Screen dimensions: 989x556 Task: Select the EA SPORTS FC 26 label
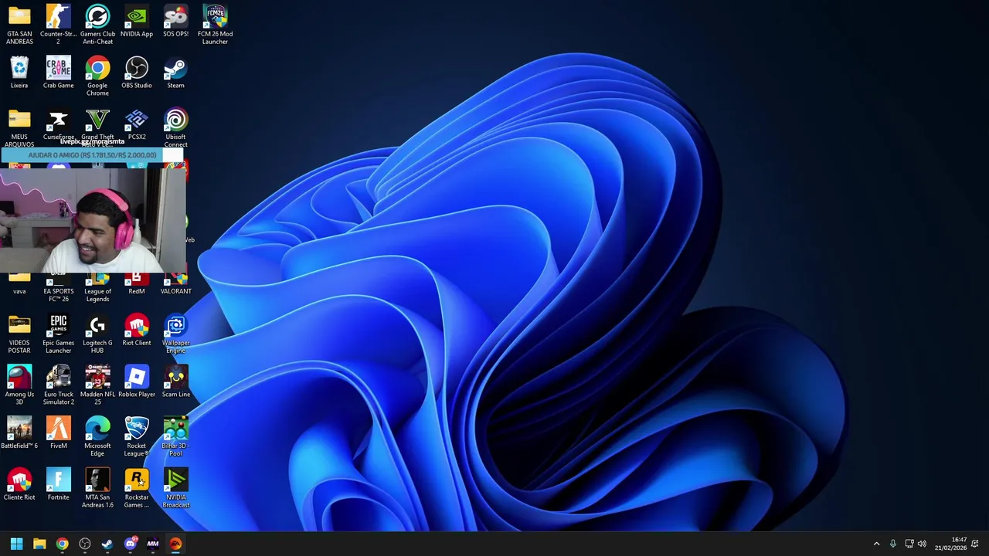pyautogui.click(x=59, y=295)
